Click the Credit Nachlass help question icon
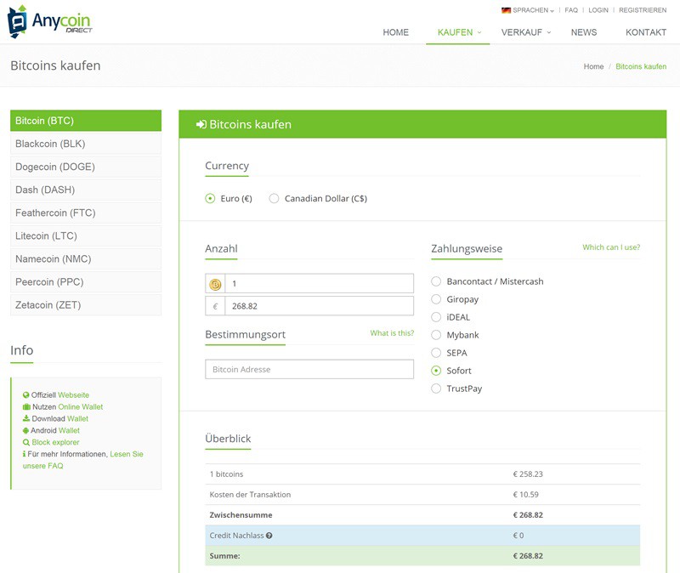680x573 pixels. [x=269, y=536]
